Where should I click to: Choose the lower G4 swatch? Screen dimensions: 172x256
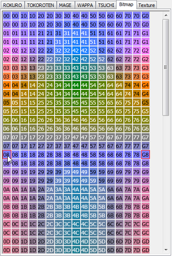pos(145,94)
